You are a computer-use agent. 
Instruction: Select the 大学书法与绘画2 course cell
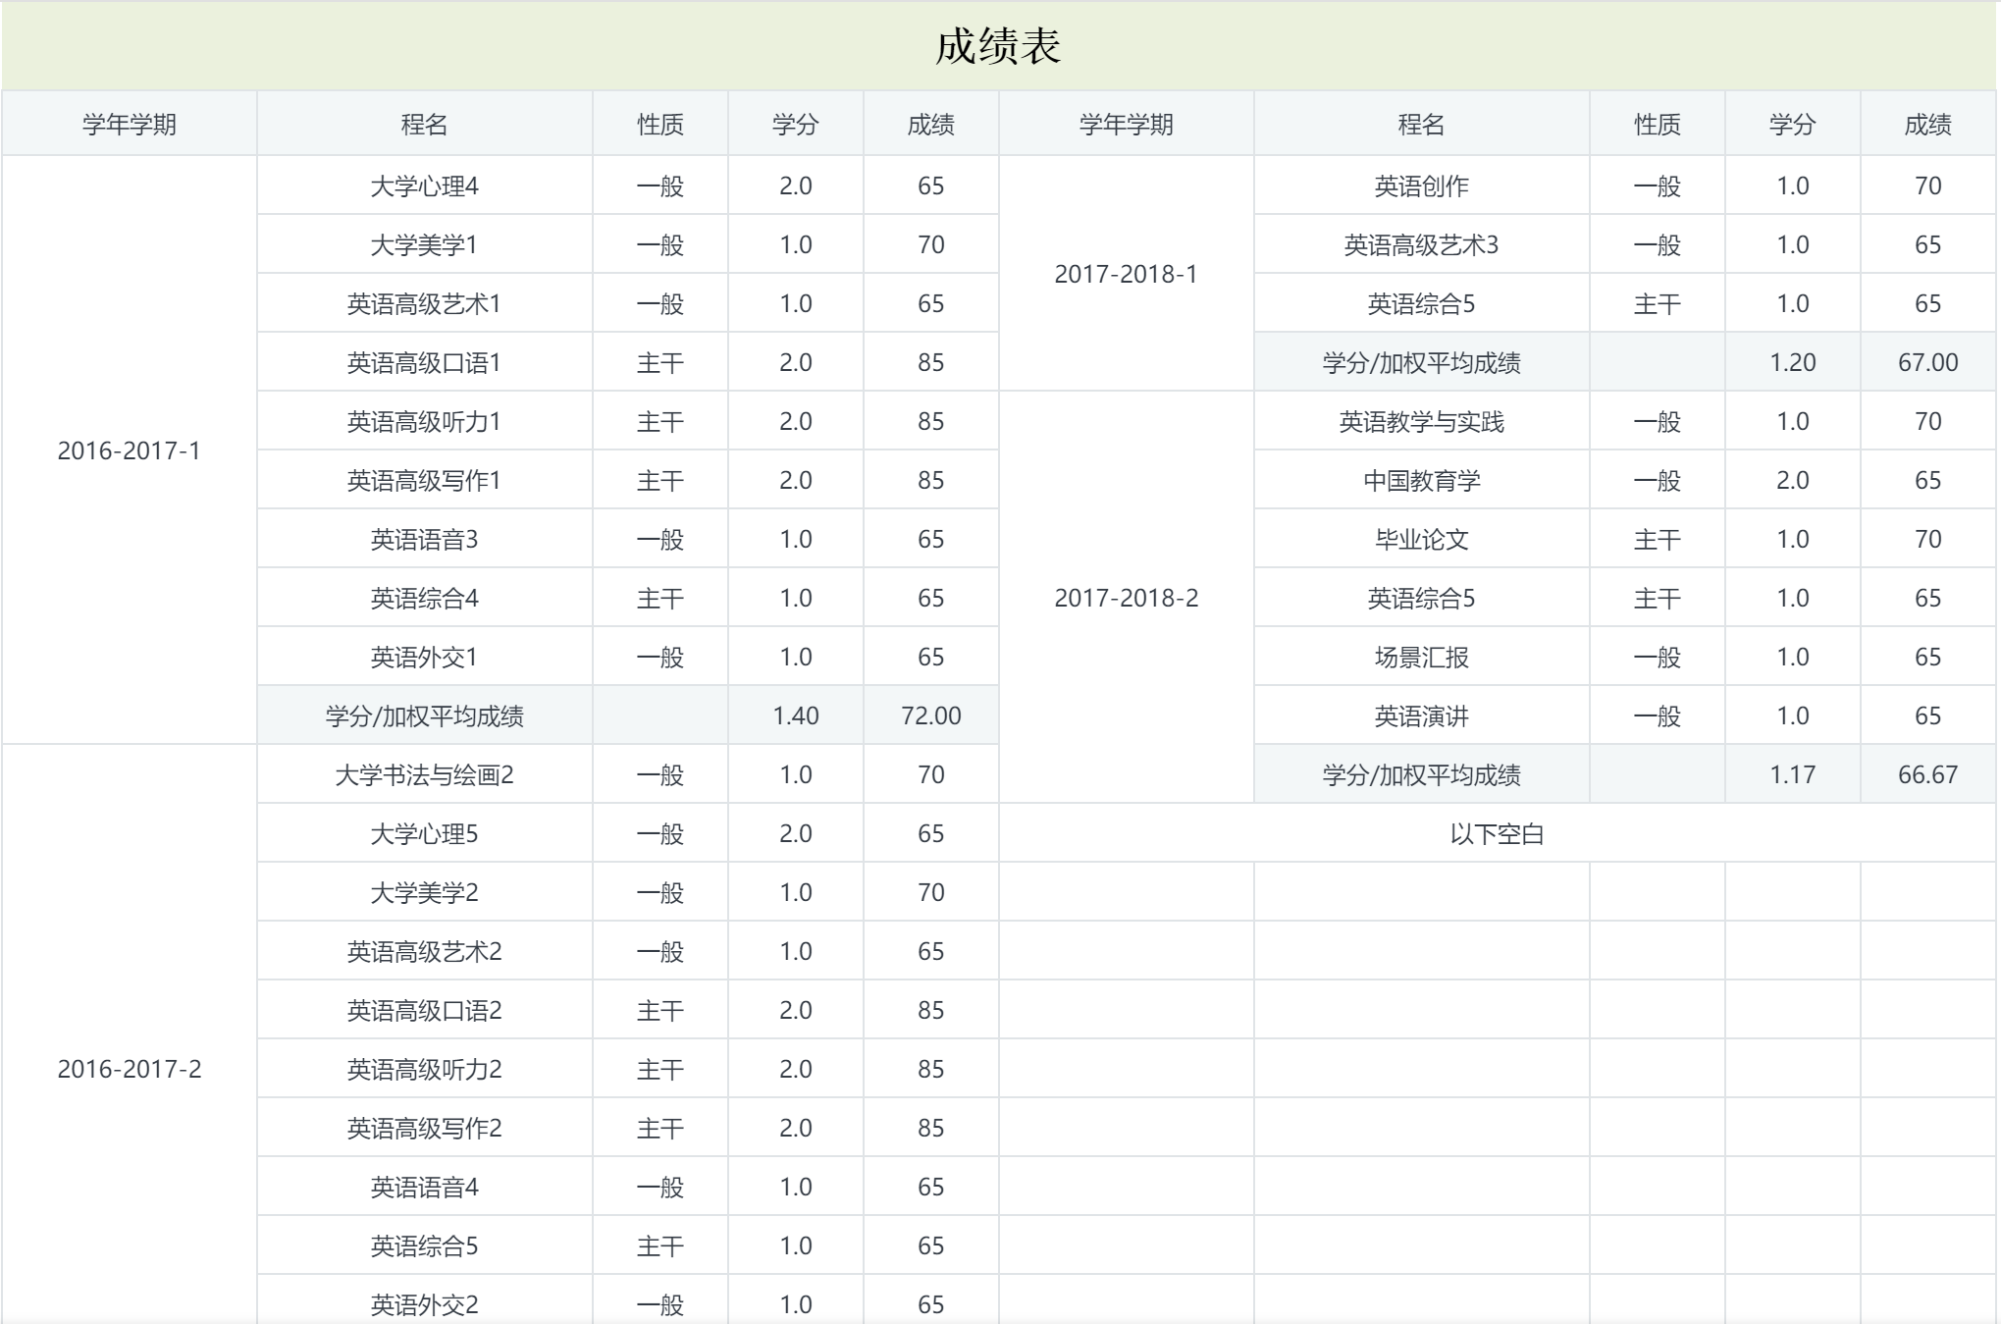[424, 774]
